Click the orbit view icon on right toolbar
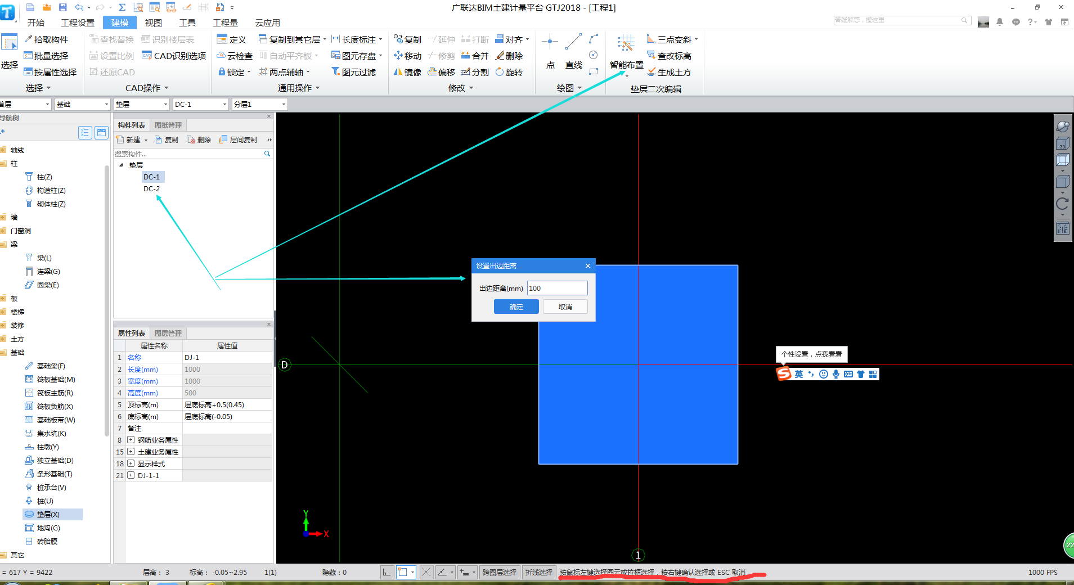 tap(1062, 127)
